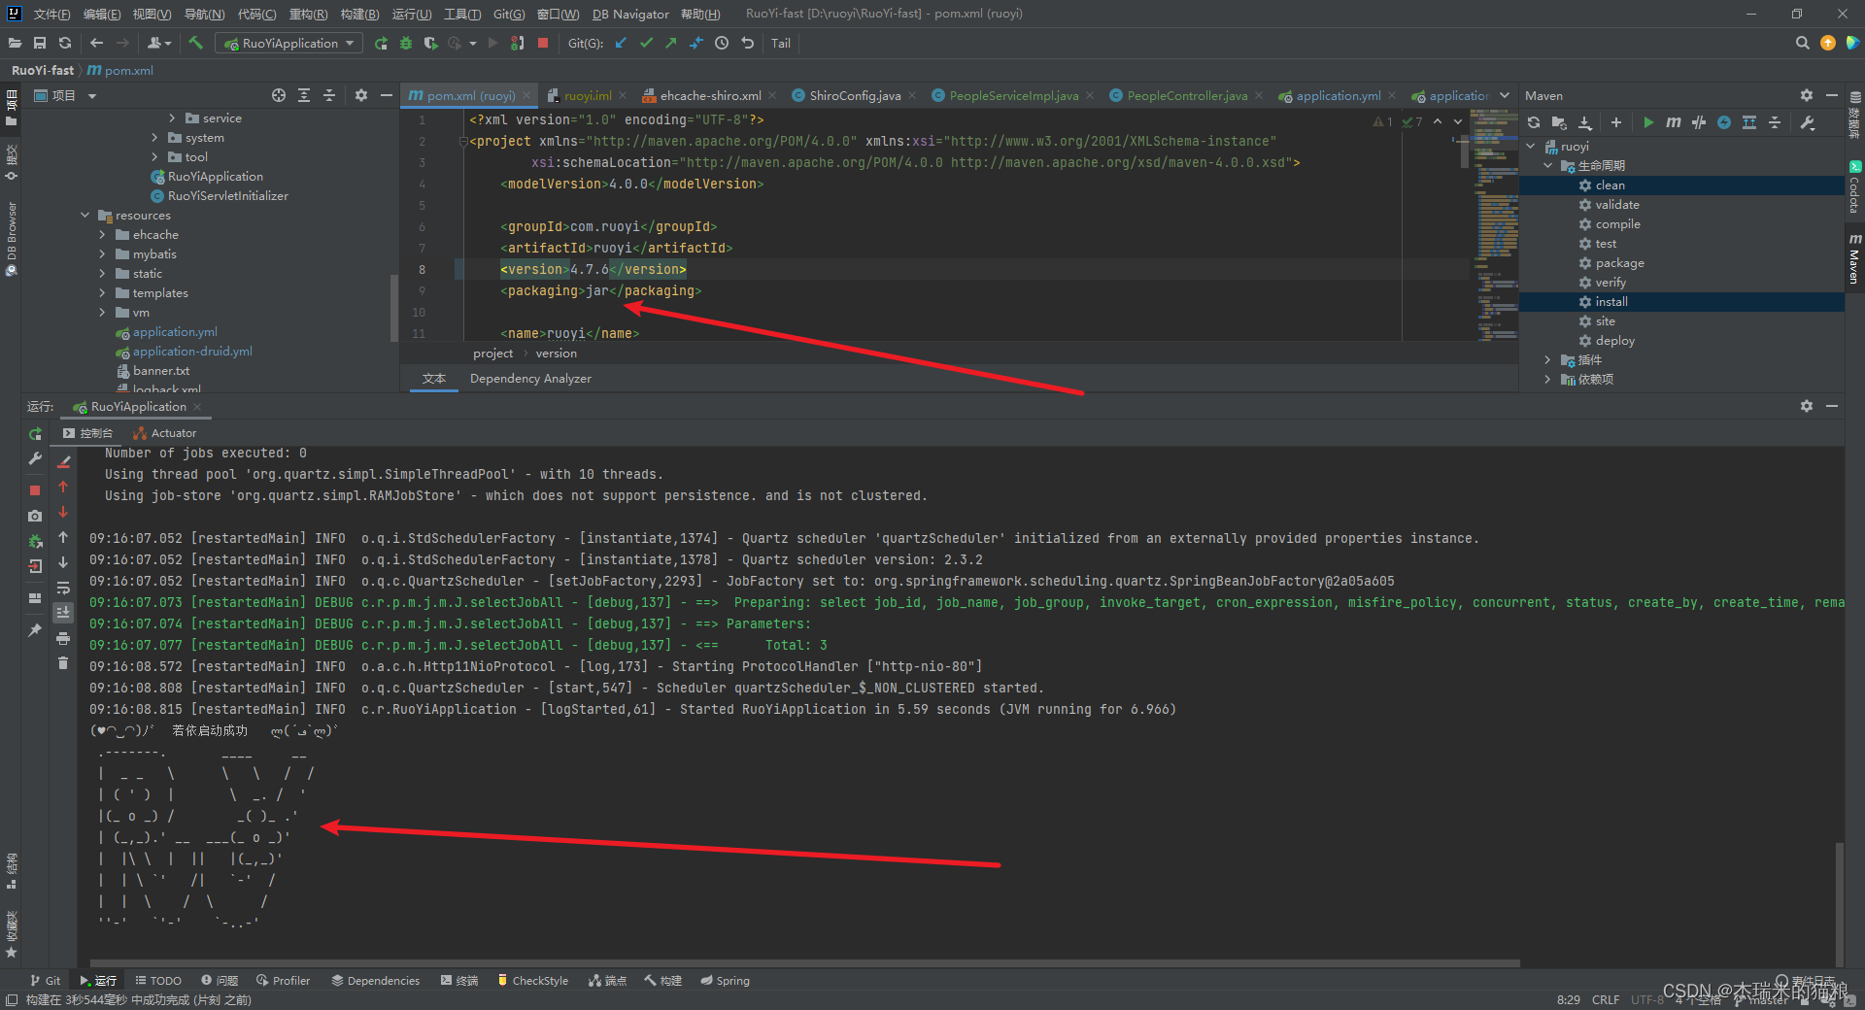1865x1010 pixels.
Task: Select application-druid.yml in project tree
Action: coord(192,352)
